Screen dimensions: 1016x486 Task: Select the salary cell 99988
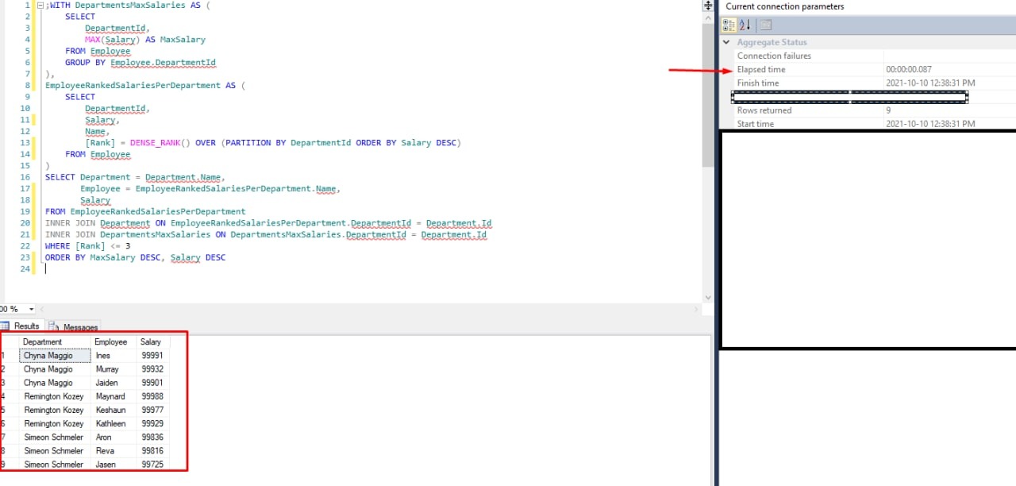[x=153, y=396]
